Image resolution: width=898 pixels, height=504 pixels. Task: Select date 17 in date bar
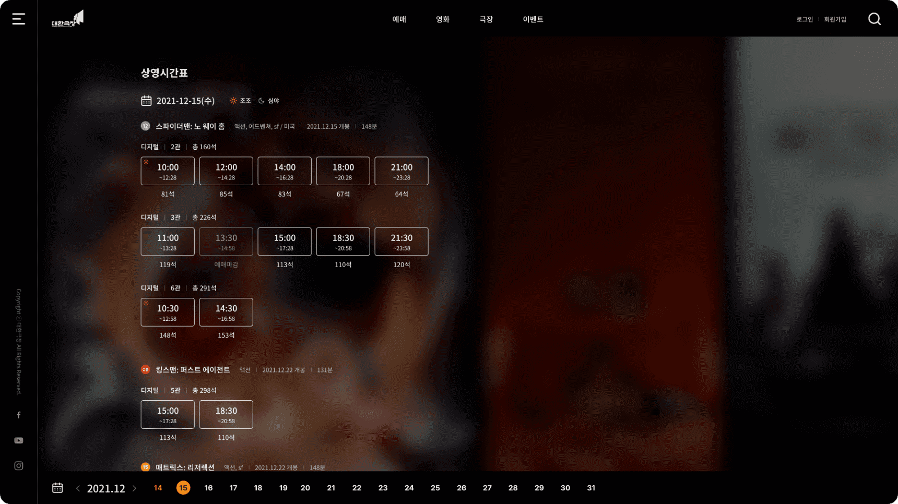(x=233, y=488)
